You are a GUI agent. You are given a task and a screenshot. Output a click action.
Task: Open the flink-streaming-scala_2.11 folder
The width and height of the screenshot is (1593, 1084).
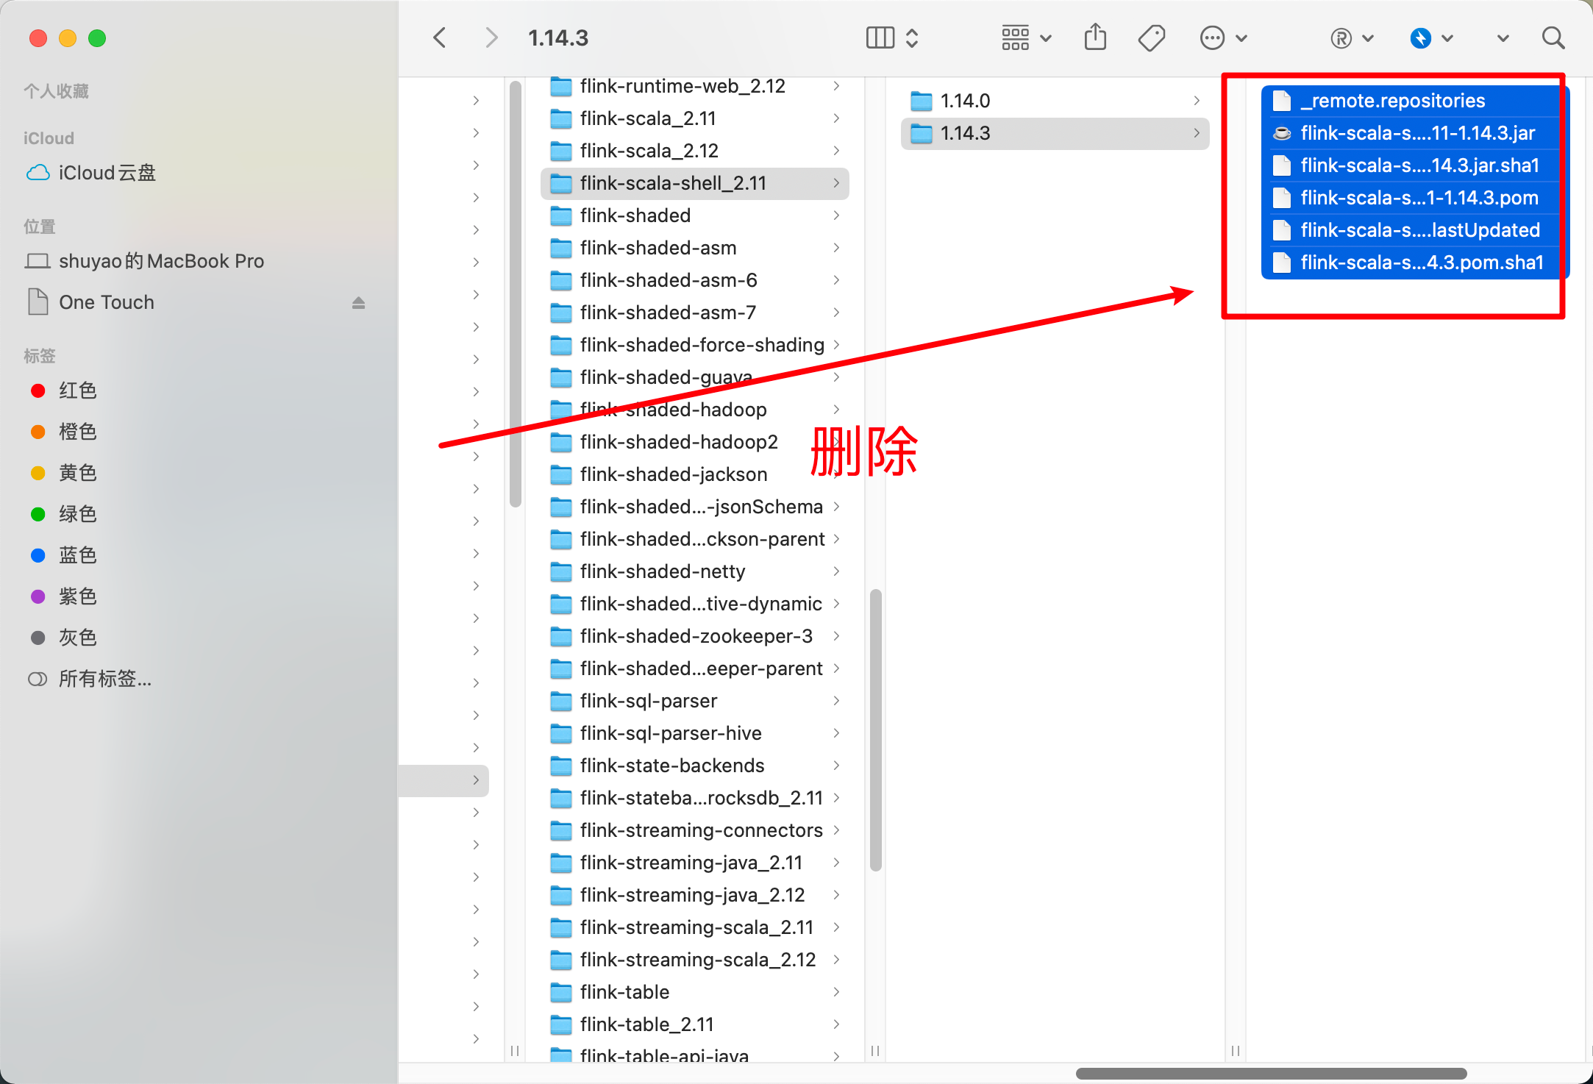694,927
